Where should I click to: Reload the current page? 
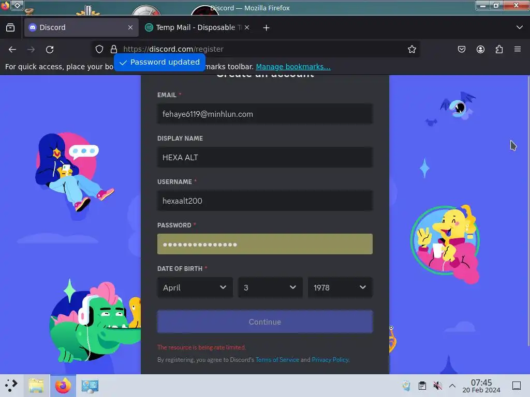[50, 50]
